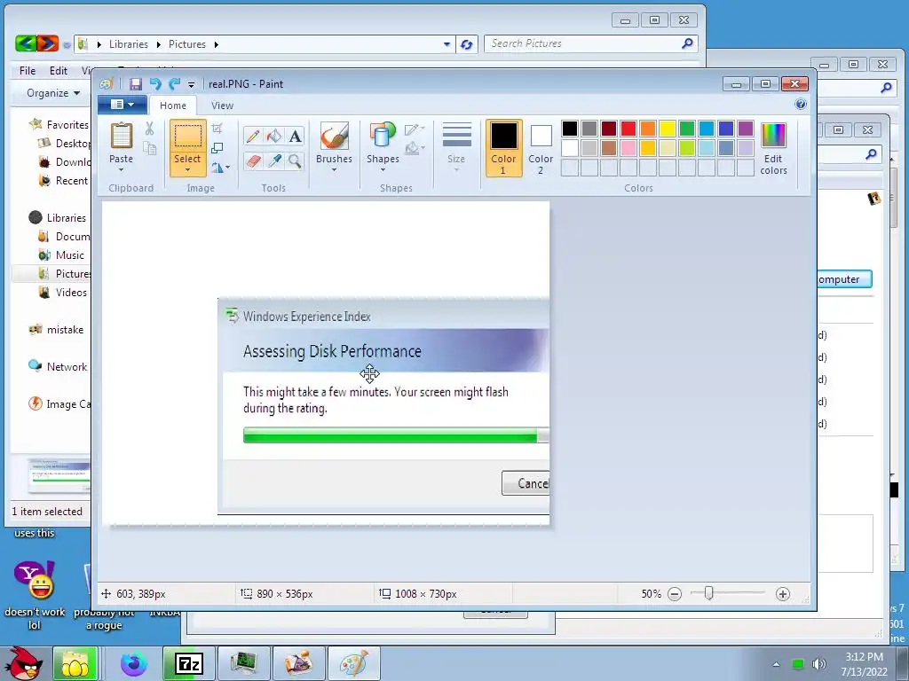
Task: Select Color 1 foreground color box
Action: 503,148
